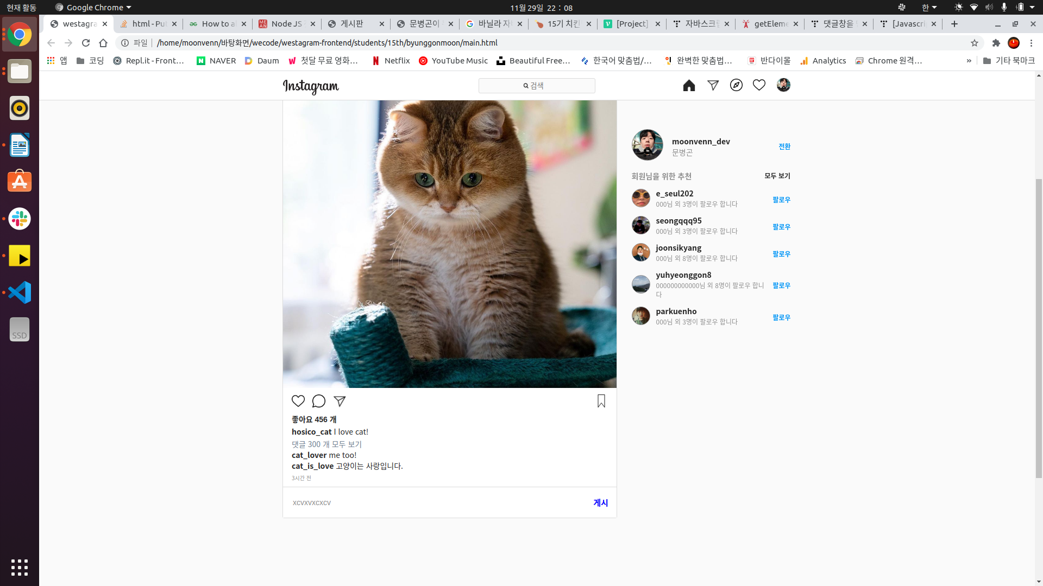Expand hidden bookmarks chevron
The width and height of the screenshot is (1043, 586).
[x=969, y=61]
